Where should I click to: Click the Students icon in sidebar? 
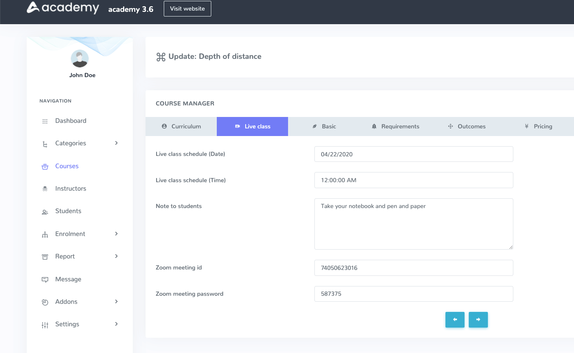(x=45, y=211)
